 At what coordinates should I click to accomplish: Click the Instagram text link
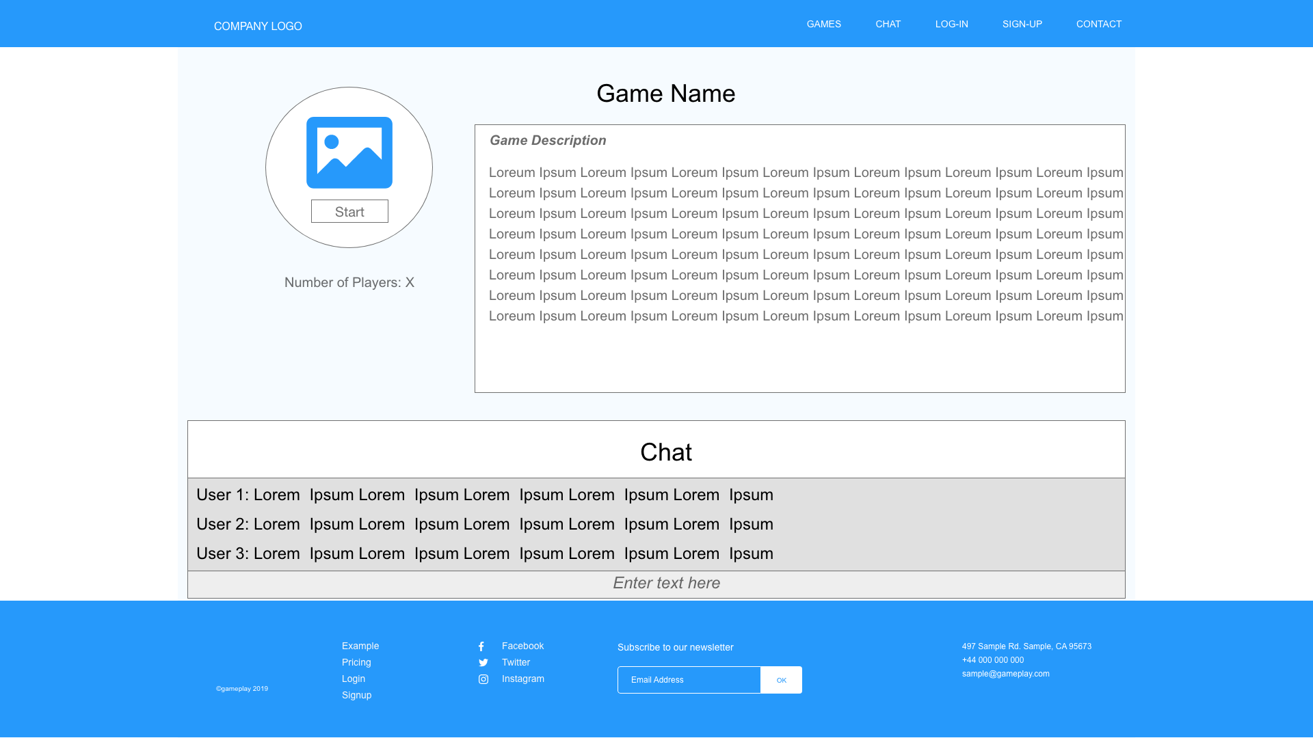pyautogui.click(x=522, y=679)
